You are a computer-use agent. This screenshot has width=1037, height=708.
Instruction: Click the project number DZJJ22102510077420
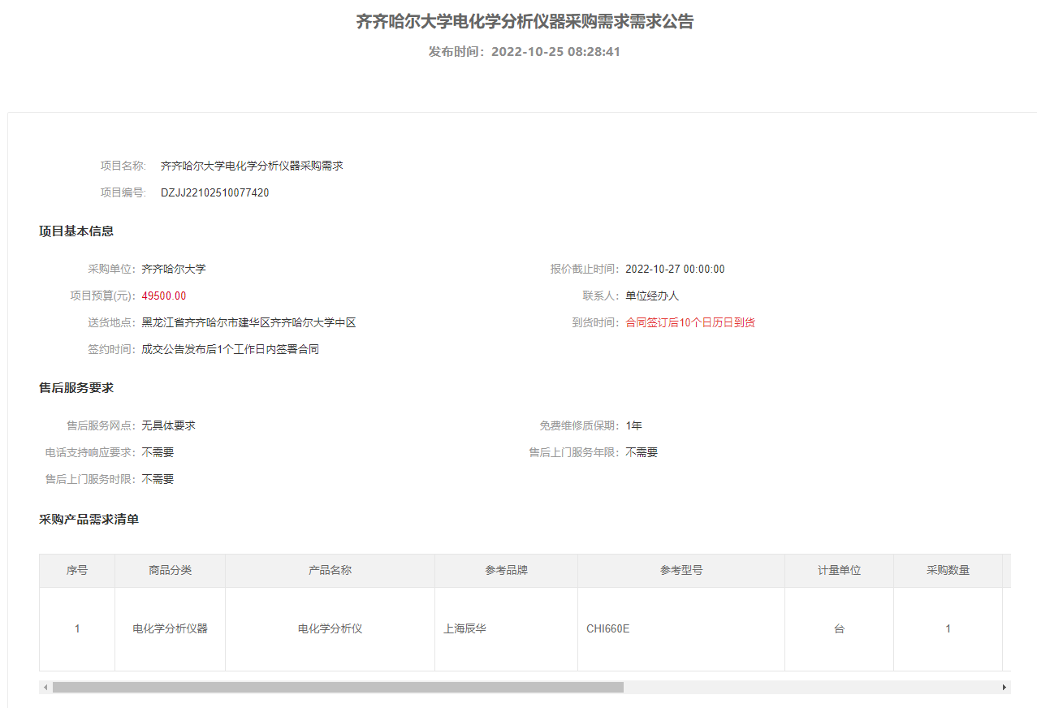click(214, 192)
